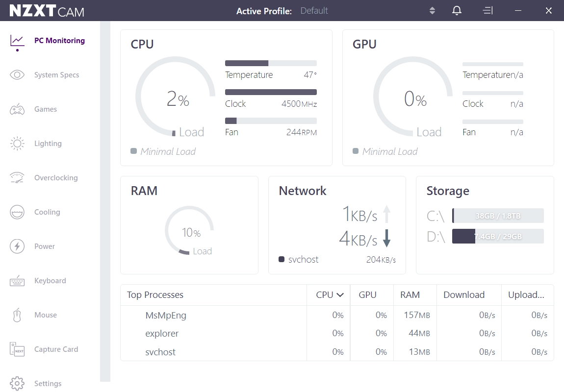Image resolution: width=564 pixels, height=392 pixels.
Task: Select the Power lightning bolt icon
Action: tap(17, 246)
